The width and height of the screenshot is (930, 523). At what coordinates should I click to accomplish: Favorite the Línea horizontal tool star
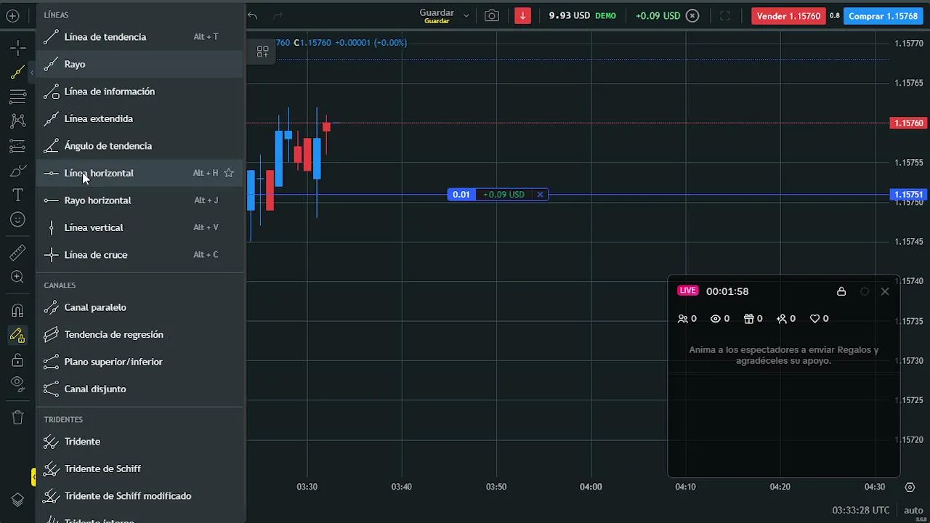pos(229,173)
